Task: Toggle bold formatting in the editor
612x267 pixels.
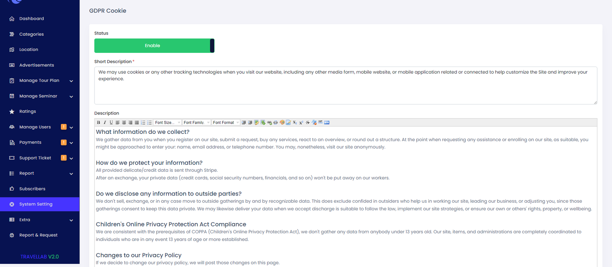Action: pos(98,122)
